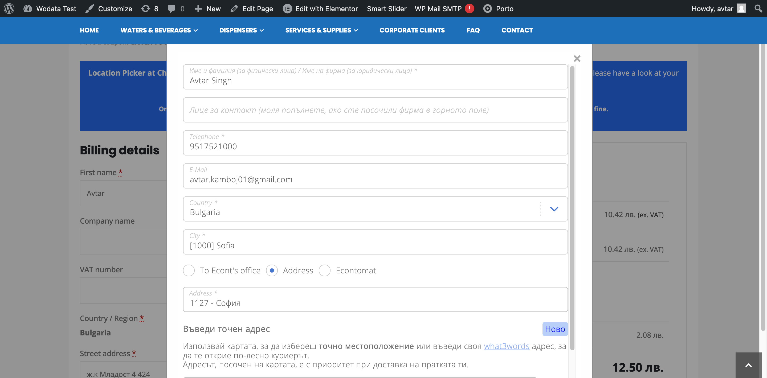
Task: Click the E-Mail input field
Action: click(x=375, y=176)
